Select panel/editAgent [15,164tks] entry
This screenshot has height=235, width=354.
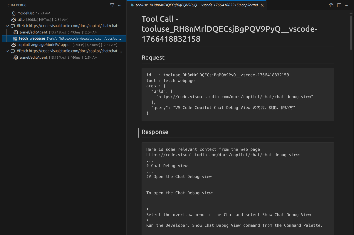coord(64,57)
